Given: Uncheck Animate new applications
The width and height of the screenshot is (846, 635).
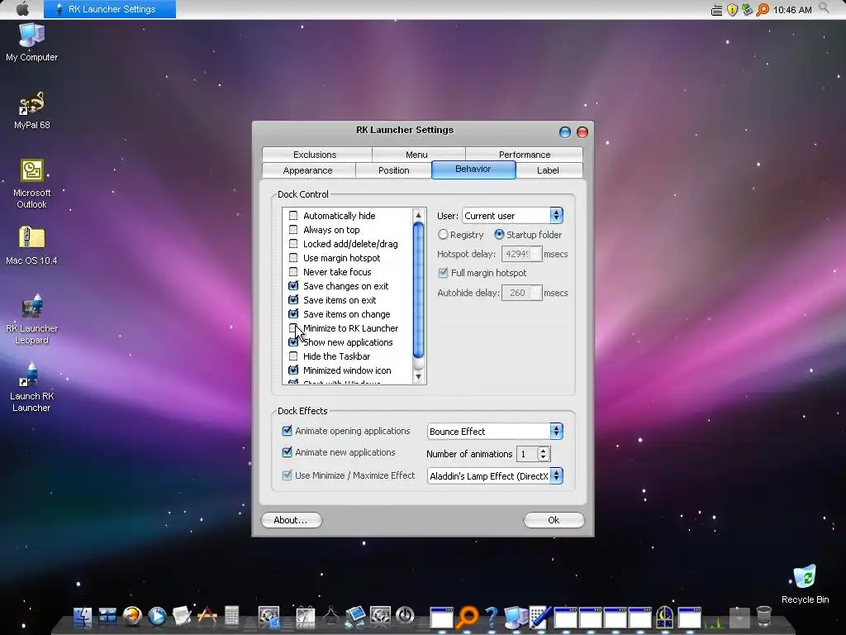Looking at the screenshot, I should (287, 452).
